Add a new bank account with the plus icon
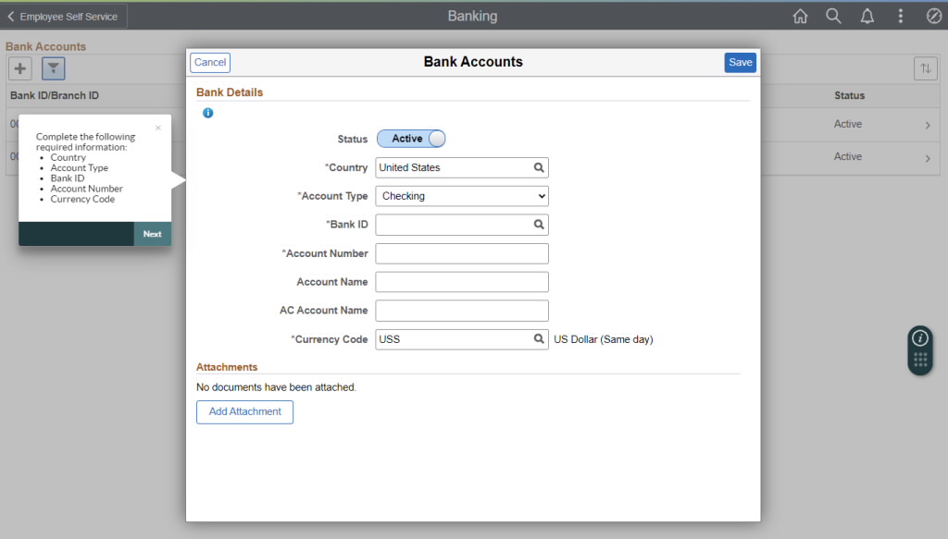Screen dimensions: 948x539 [19, 67]
